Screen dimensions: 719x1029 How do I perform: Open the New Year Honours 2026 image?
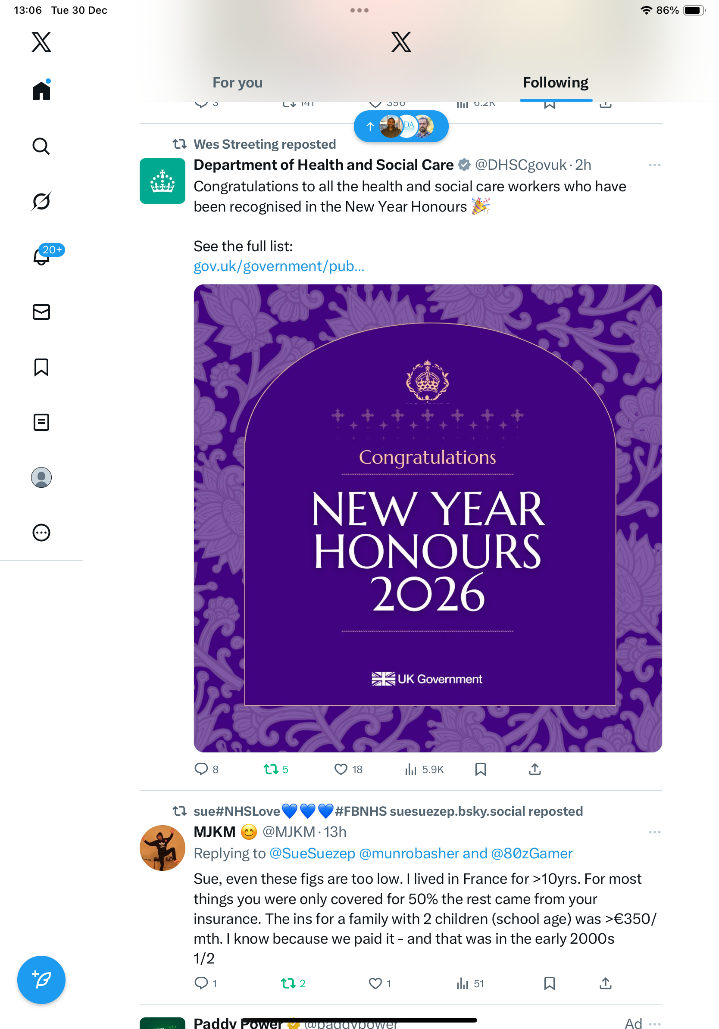pos(428,518)
